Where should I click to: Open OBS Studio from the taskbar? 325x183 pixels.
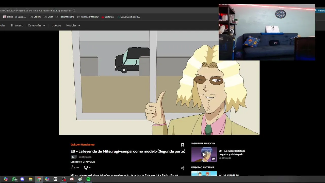64,179
